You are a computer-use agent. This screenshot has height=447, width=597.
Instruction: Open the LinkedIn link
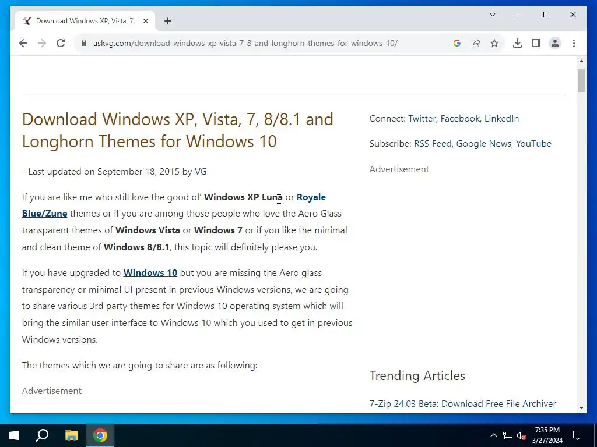click(x=501, y=119)
